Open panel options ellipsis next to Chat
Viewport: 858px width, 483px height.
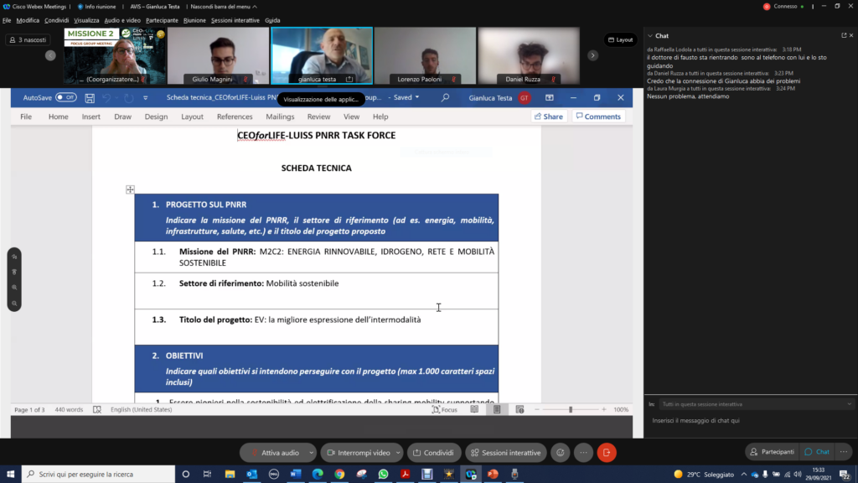pyautogui.click(x=844, y=452)
